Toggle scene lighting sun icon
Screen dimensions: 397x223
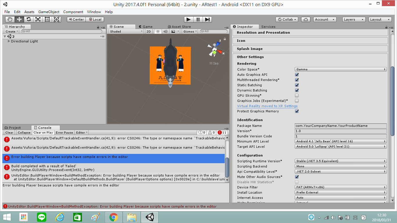158,31
